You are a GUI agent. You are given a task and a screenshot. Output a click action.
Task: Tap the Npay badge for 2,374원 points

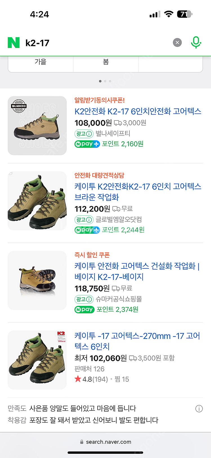pos(84,310)
